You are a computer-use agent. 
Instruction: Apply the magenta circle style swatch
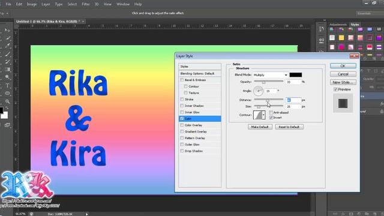tap(341, 47)
